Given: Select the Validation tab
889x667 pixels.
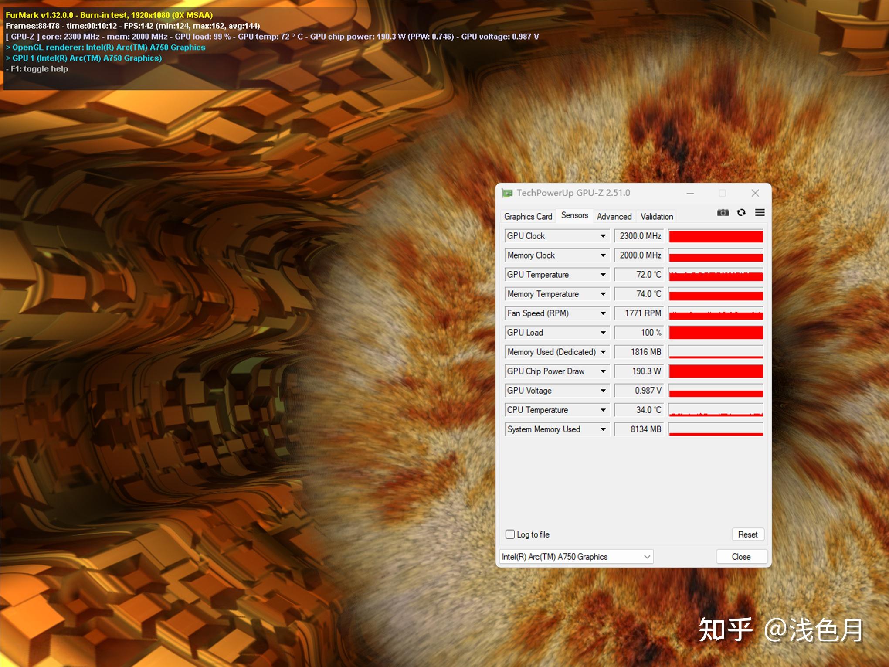Looking at the screenshot, I should coord(655,216).
